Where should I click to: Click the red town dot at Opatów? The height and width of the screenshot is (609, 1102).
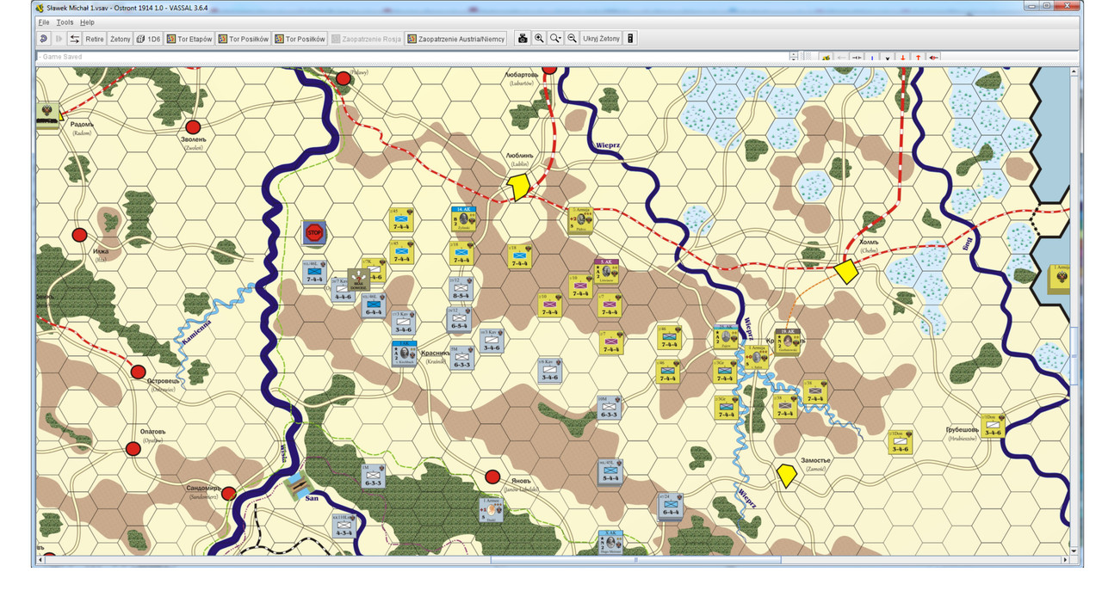tap(133, 448)
